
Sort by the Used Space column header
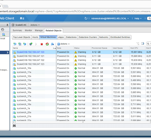[121, 48]
